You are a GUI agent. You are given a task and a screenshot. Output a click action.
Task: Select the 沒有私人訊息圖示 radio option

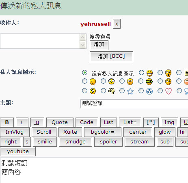click(84, 73)
